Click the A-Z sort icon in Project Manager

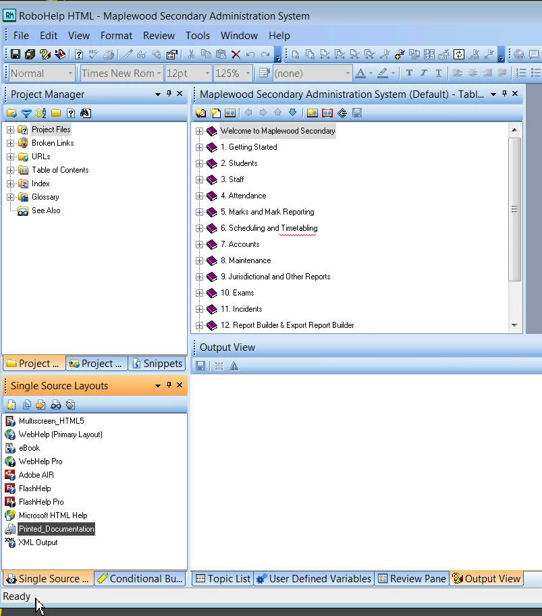click(41, 113)
